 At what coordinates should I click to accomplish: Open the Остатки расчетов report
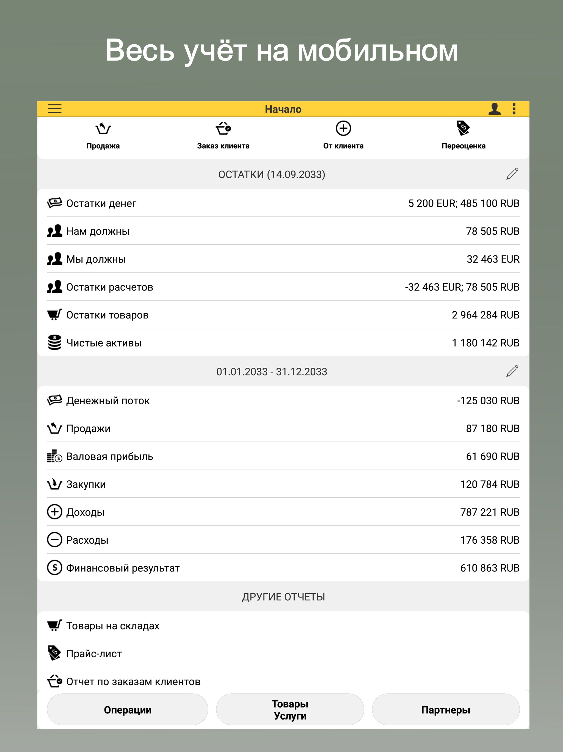[x=283, y=287]
